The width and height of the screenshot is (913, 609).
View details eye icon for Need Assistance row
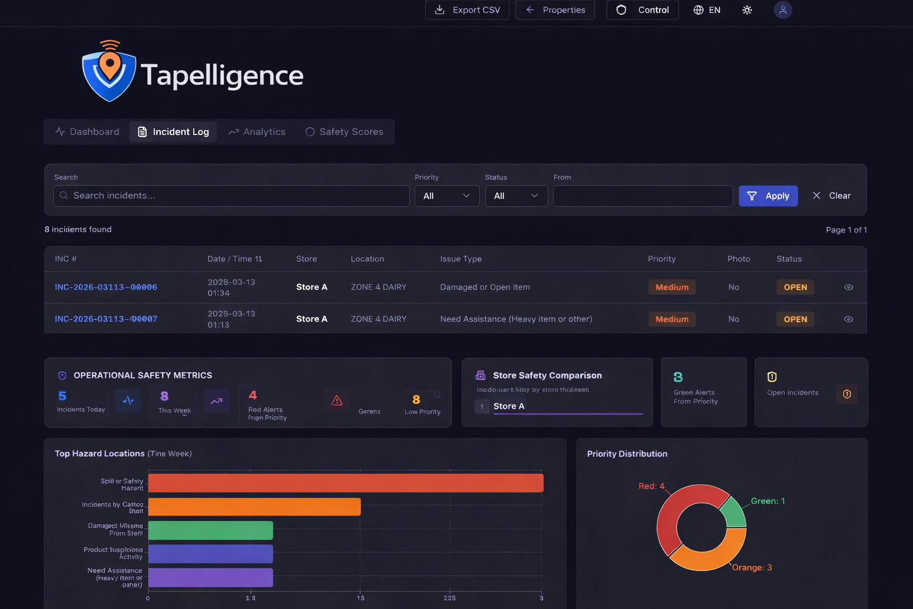[849, 319]
